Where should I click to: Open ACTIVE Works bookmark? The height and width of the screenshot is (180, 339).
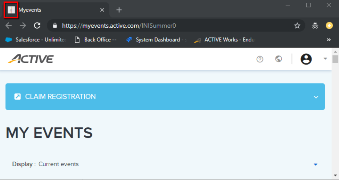click(224, 40)
